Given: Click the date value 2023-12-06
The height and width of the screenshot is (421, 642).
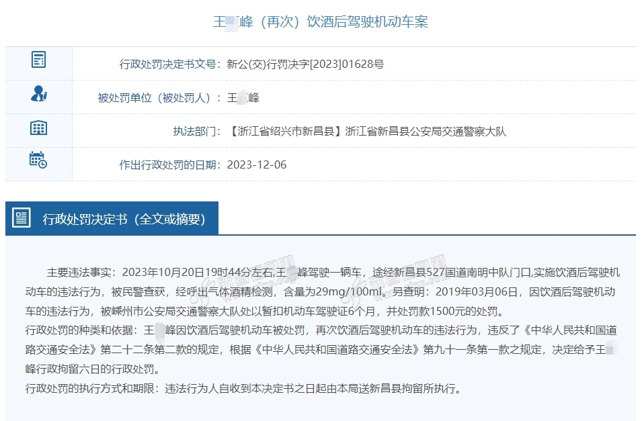Looking at the screenshot, I should coord(257,165).
